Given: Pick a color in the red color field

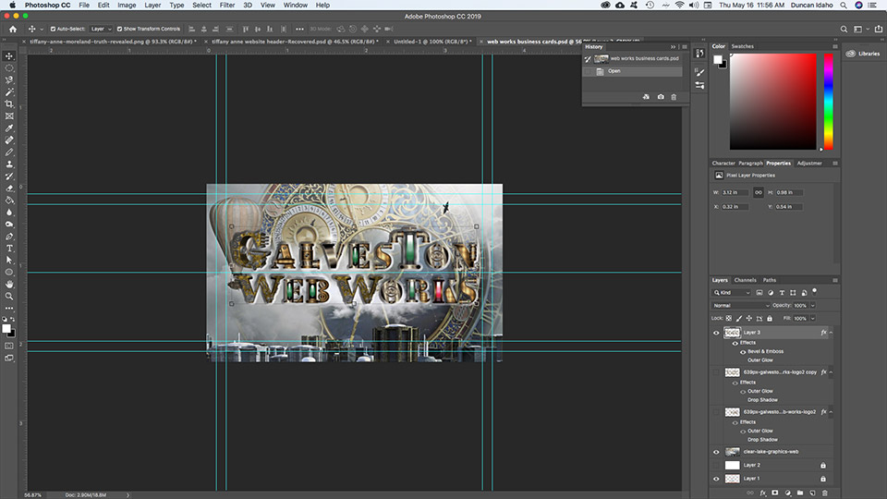Looking at the screenshot, I should [772, 102].
